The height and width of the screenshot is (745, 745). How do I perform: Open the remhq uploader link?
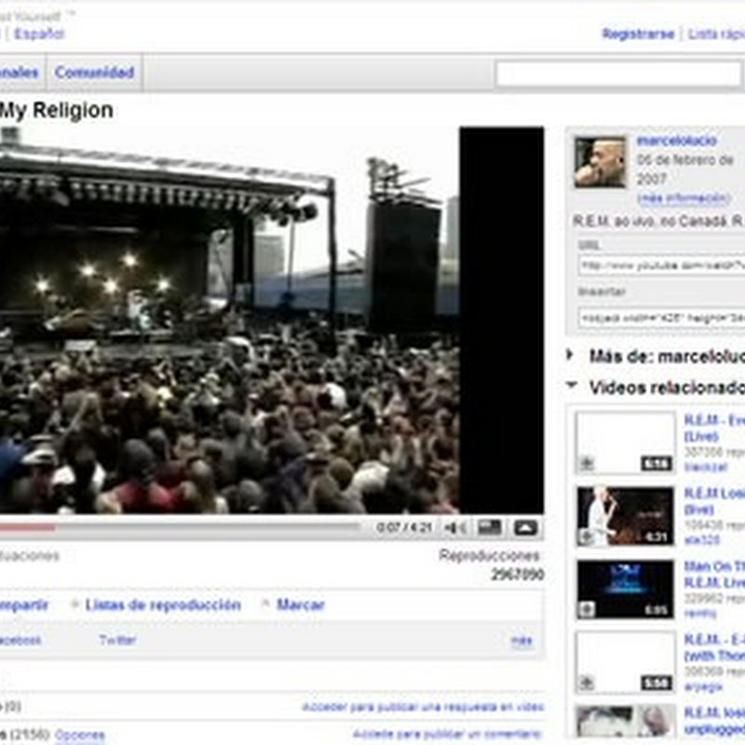[700, 614]
